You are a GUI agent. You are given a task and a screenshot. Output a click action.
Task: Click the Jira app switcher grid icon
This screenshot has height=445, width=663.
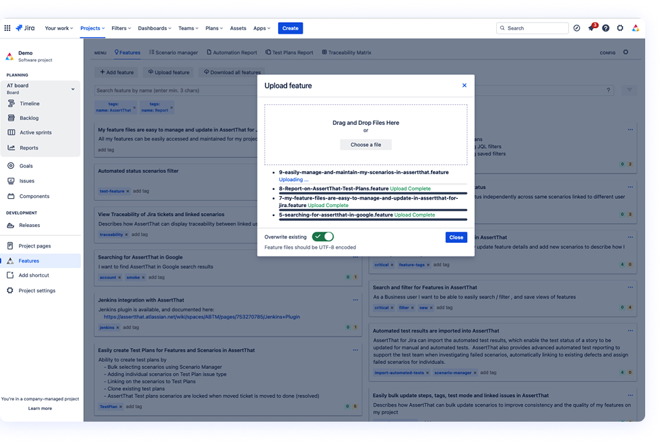click(x=8, y=27)
